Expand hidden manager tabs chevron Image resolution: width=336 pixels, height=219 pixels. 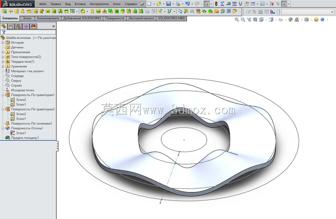(54, 26)
